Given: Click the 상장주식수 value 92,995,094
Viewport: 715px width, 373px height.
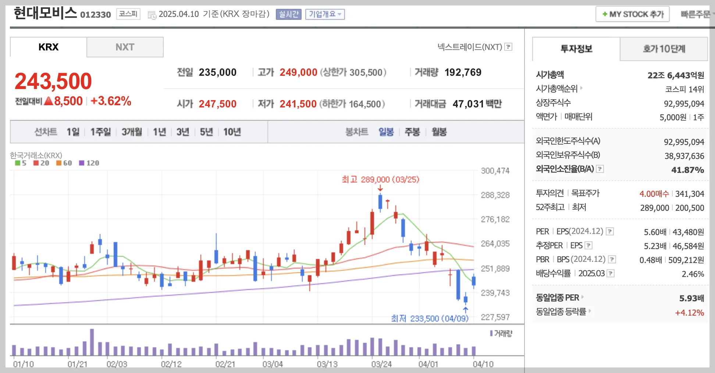Looking at the screenshot, I should pos(684,104).
